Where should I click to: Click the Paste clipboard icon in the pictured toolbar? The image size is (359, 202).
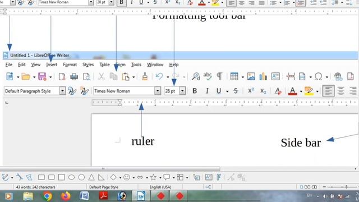[126, 76]
